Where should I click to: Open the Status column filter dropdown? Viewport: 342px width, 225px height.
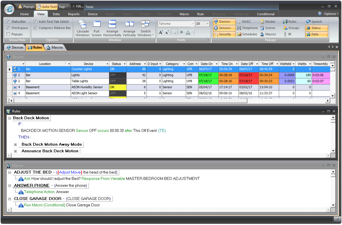125,64
